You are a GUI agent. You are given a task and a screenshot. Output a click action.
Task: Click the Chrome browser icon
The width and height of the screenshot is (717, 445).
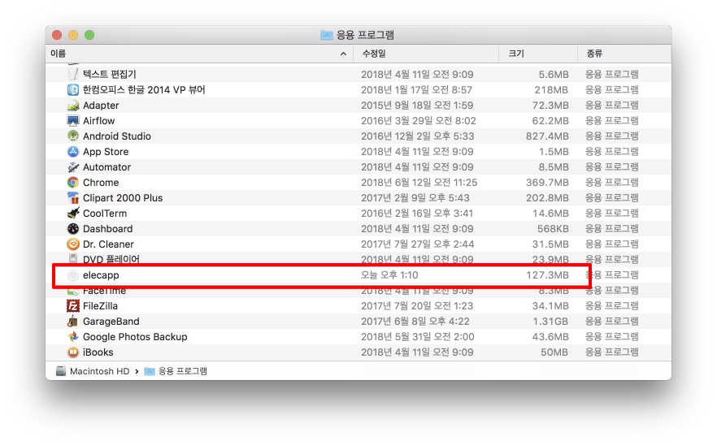pyautogui.click(x=73, y=183)
